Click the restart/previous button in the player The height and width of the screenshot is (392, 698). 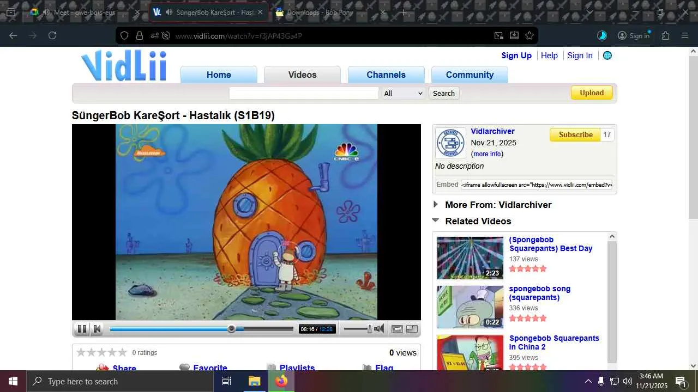pyautogui.click(x=97, y=329)
